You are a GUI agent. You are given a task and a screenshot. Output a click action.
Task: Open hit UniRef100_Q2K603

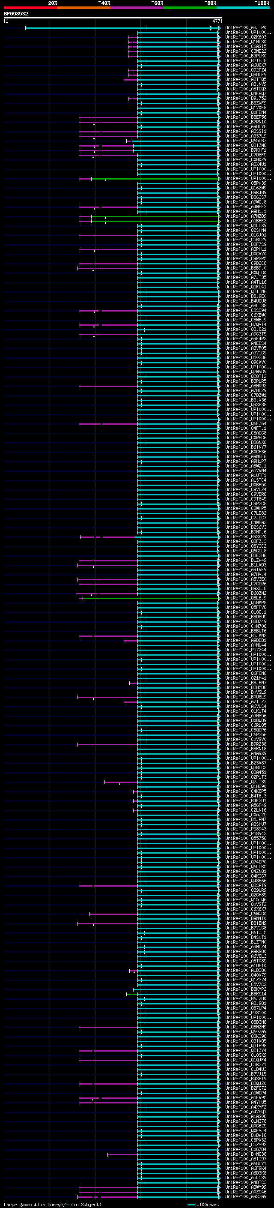tap(245, 37)
